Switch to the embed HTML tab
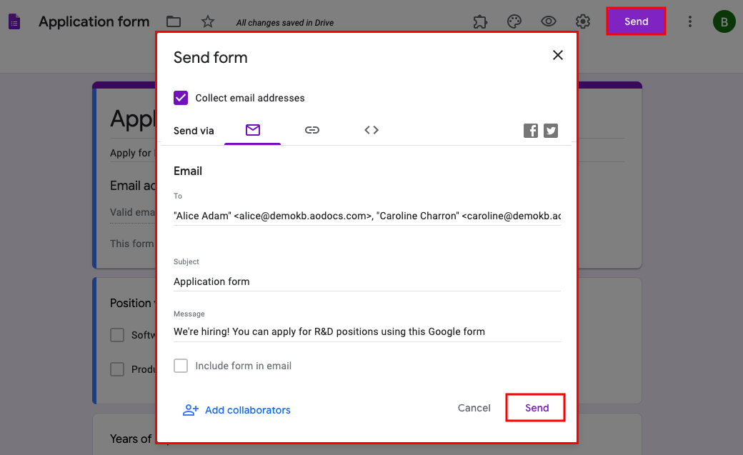Image resolution: width=743 pixels, height=455 pixels. [x=371, y=130]
